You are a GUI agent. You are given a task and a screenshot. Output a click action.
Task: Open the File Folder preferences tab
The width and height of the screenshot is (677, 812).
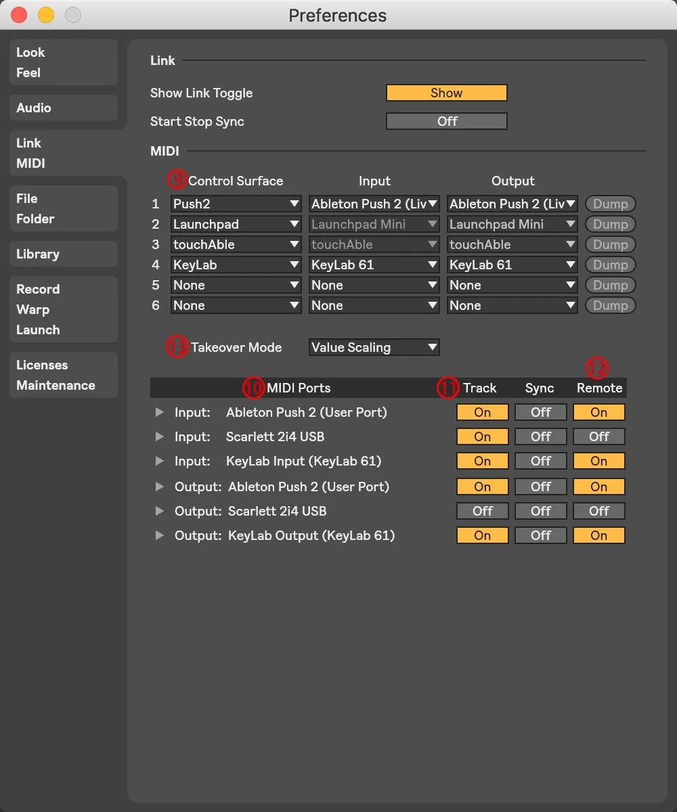pyautogui.click(x=64, y=208)
